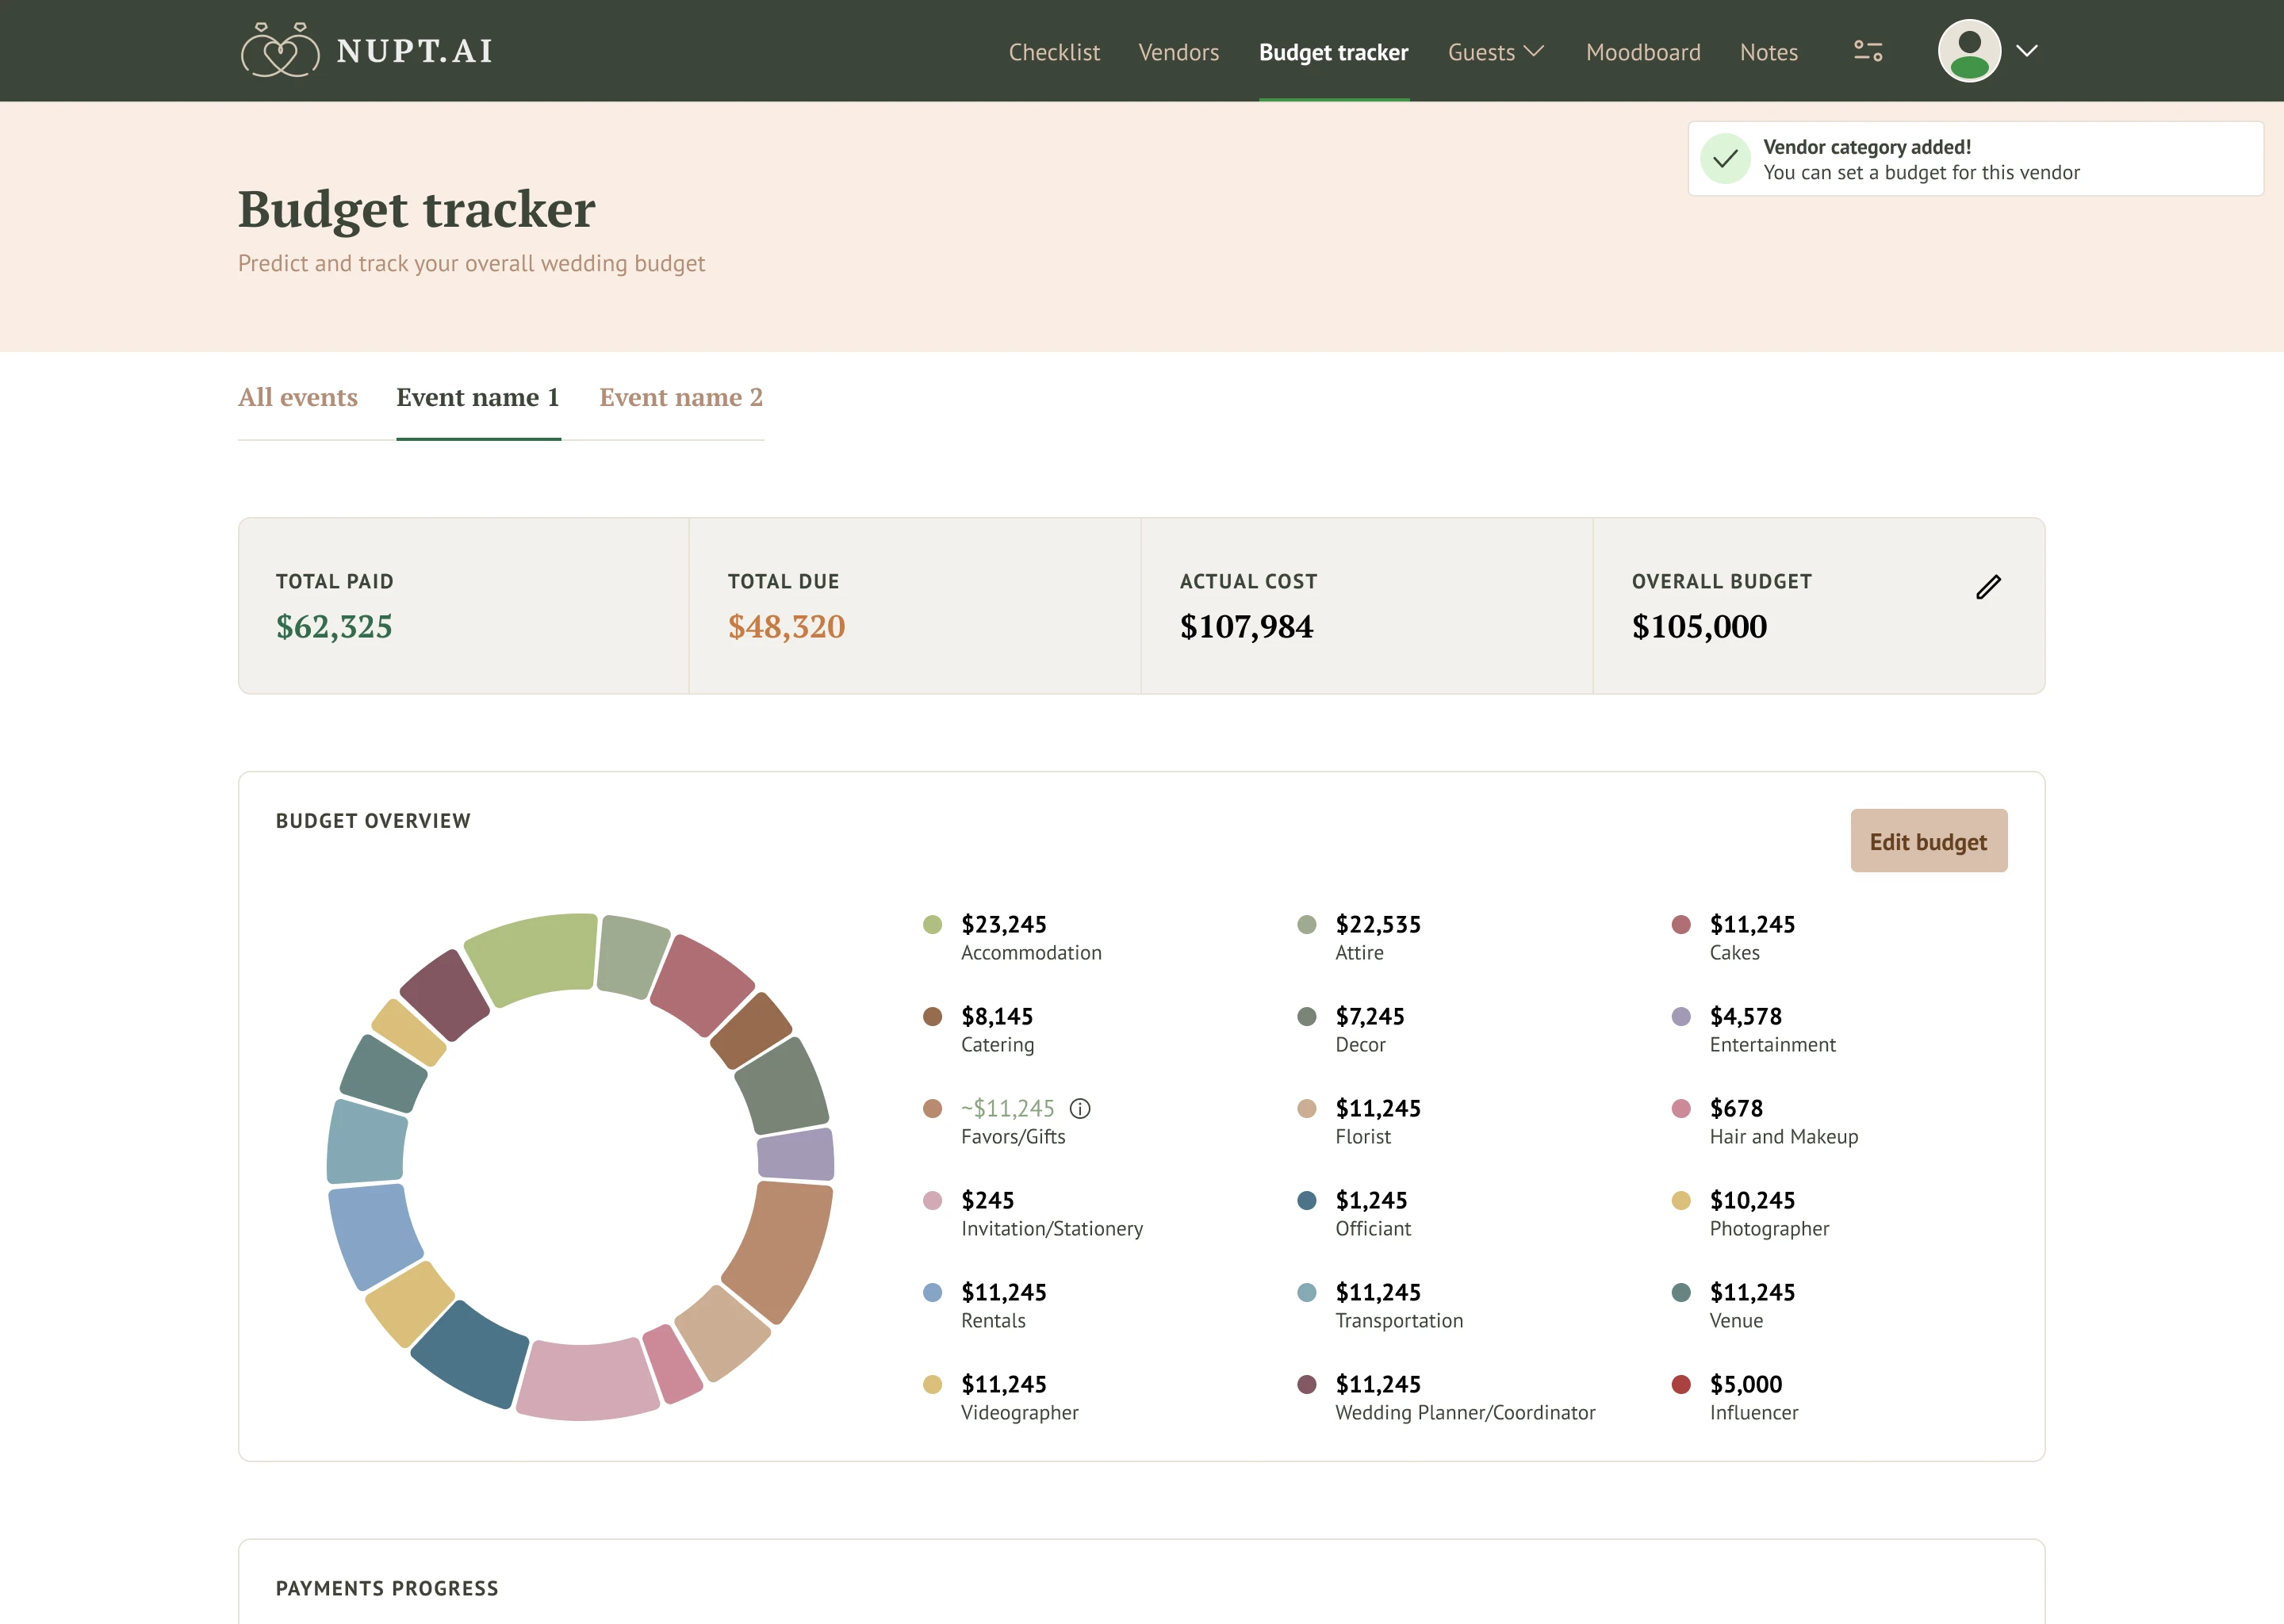Switch to the All events tab
2284x1624 pixels.
[297, 397]
